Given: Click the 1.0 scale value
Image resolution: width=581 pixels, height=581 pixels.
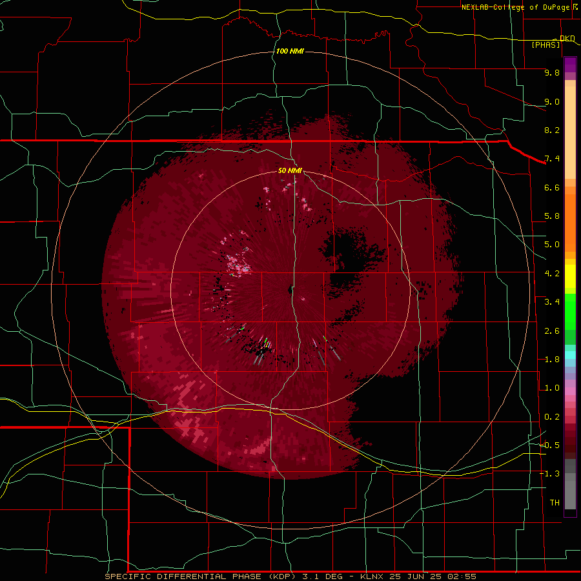Looking at the screenshot, I should coord(552,388).
